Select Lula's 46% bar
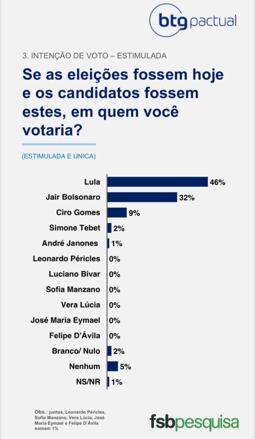Viewport: 255px width, 439px height. (x=158, y=182)
